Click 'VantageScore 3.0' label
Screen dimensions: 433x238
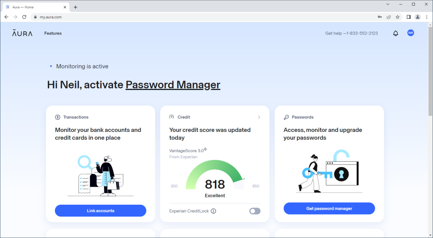188,150
